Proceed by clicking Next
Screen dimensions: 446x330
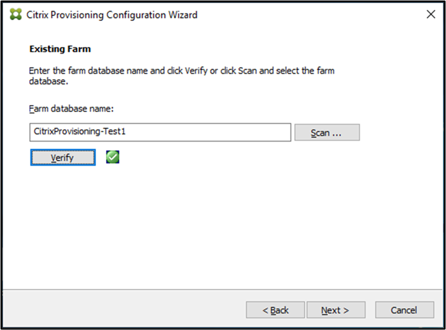point(336,309)
